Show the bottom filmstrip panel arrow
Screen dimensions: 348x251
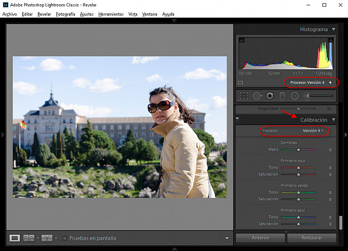pyautogui.click(x=174, y=249)
